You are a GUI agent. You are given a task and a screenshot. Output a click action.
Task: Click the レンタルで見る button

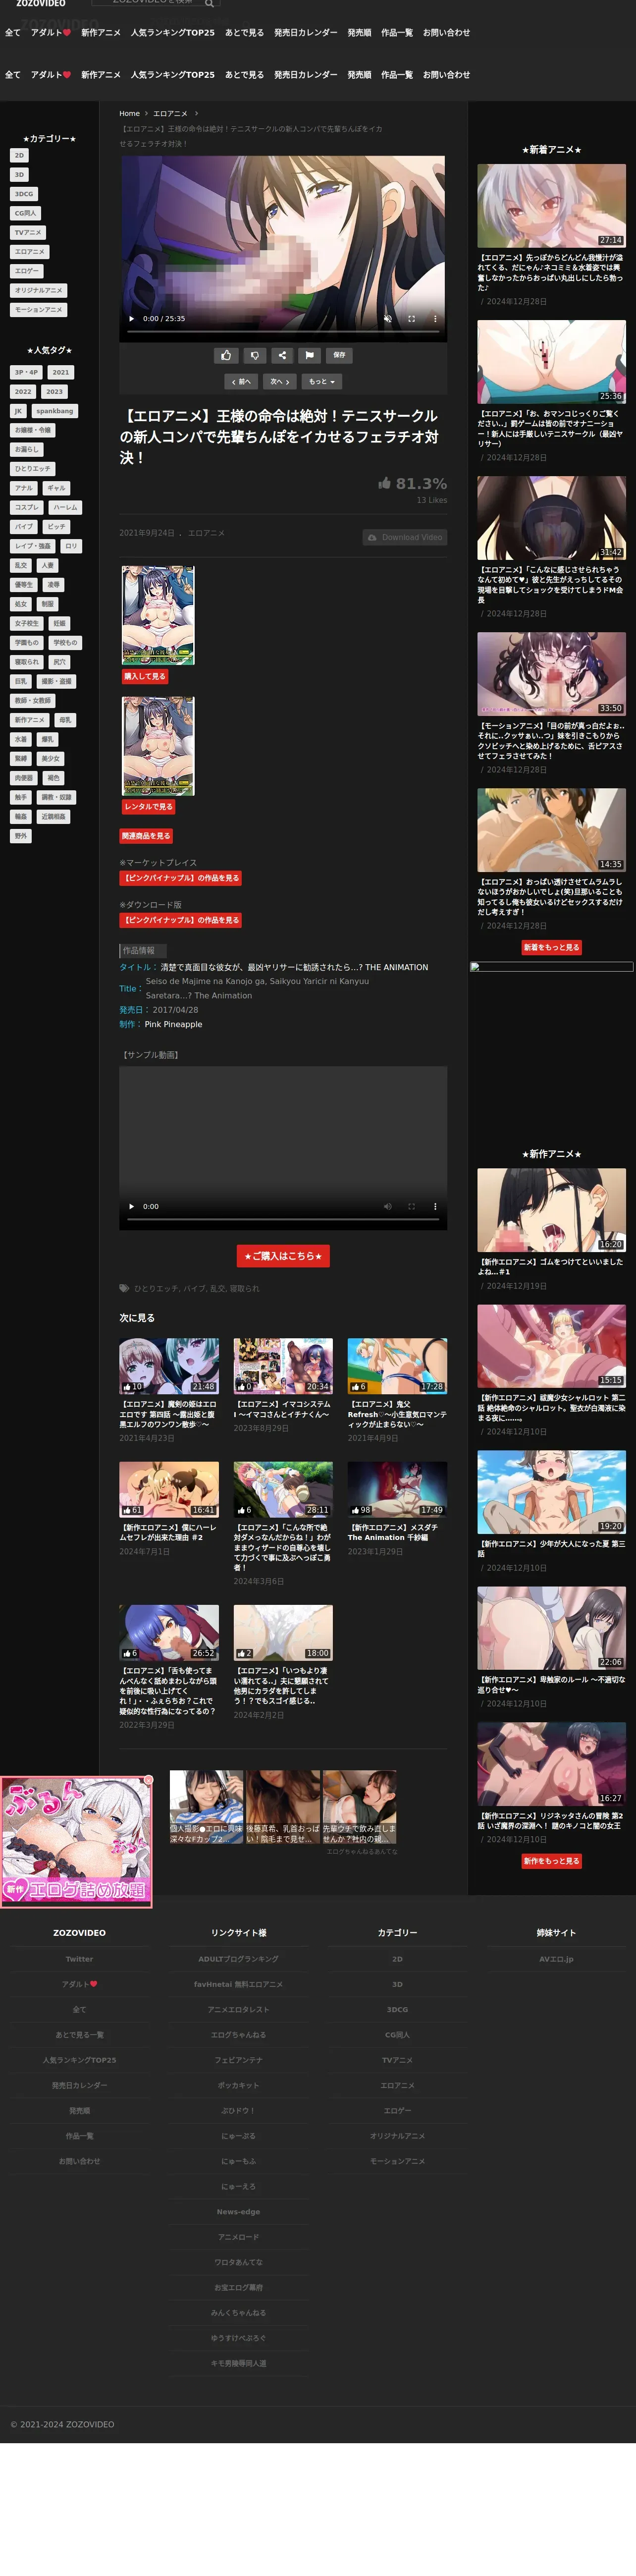pyautogui.click(x=148, y=806)
